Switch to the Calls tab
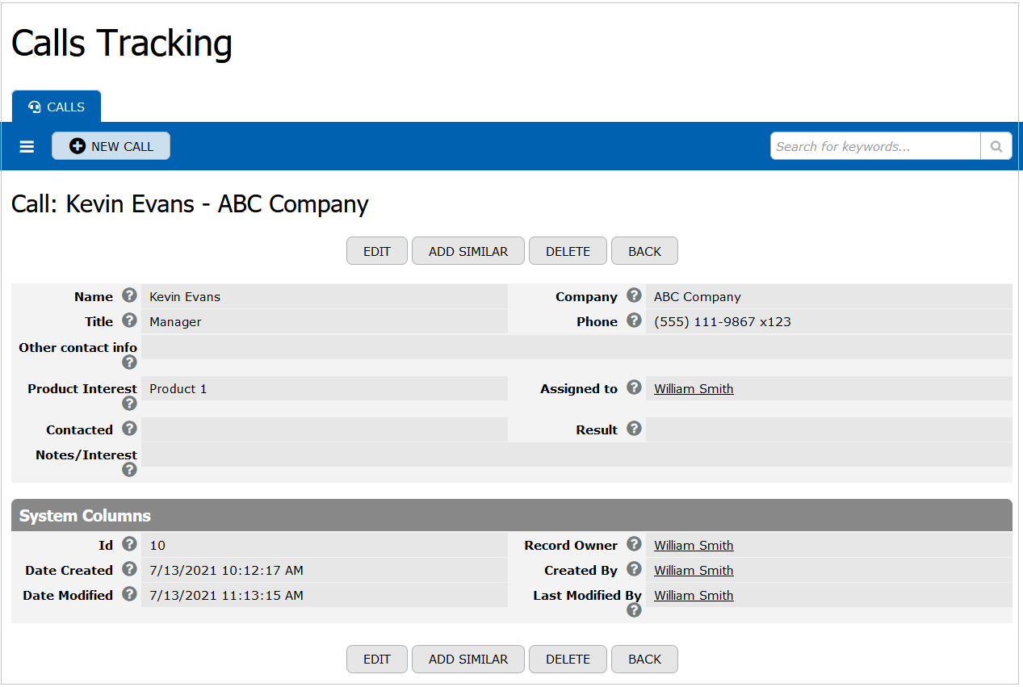 click(x=57, y=107)
